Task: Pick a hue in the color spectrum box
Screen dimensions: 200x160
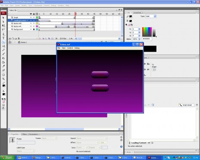Action: tap(147, 32)
